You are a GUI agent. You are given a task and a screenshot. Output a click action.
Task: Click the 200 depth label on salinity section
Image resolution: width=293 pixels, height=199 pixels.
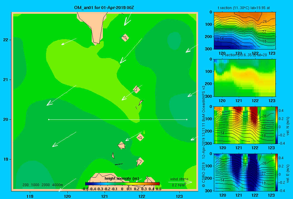[x=209, y=84]
